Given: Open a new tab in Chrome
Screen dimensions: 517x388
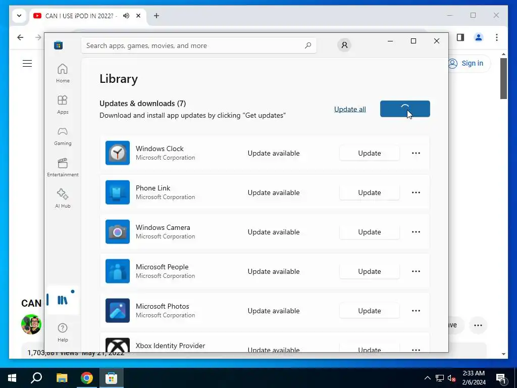Looking at the screenshot, I should pyautogui.click(x=157, y=16).
